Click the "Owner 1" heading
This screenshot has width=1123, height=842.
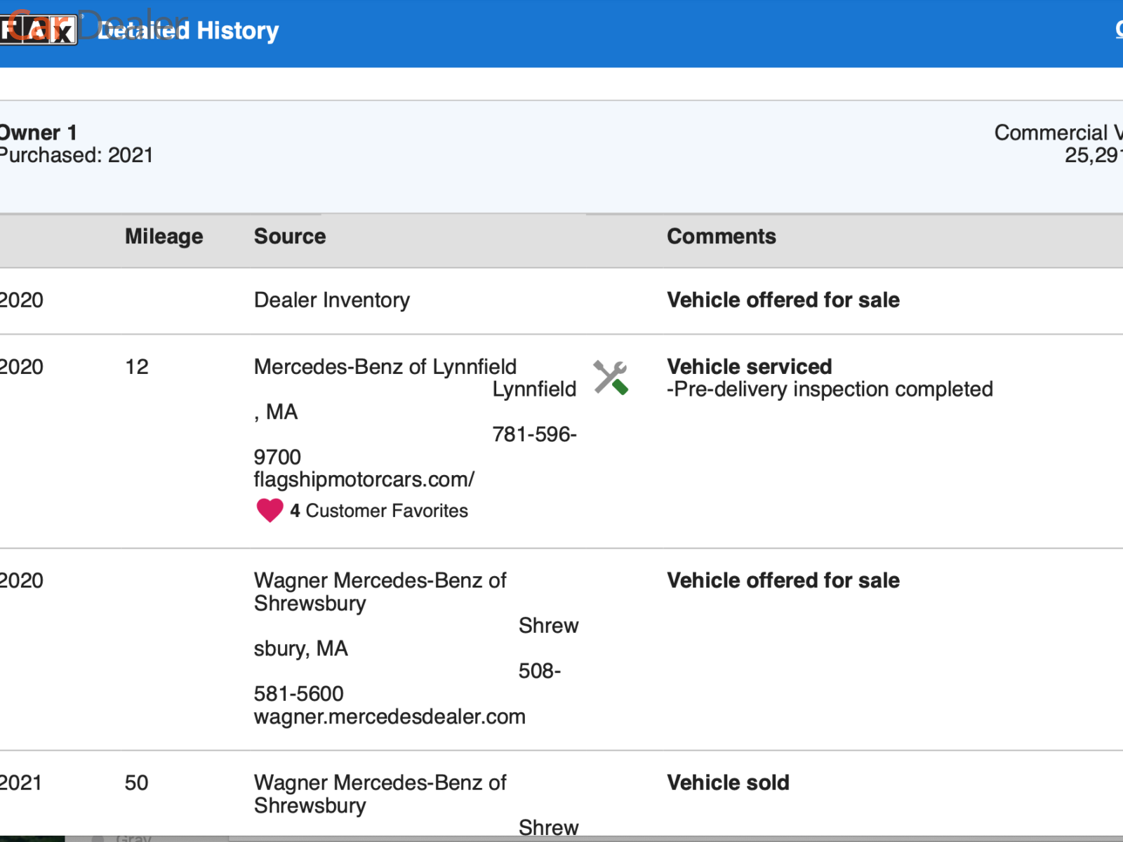pos(38,132)
